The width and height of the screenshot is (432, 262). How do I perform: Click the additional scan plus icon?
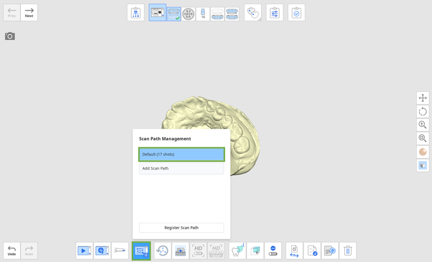pyautogui.click(x=102, y=251)
